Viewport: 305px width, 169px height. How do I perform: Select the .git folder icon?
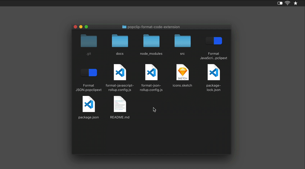89,41
